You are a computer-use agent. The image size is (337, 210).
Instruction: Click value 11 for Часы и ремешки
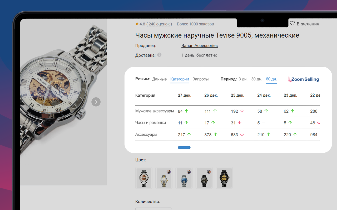point(180,123)
